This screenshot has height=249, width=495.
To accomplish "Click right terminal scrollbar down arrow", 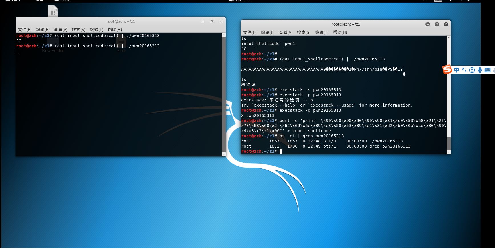I will coord(449,152).
